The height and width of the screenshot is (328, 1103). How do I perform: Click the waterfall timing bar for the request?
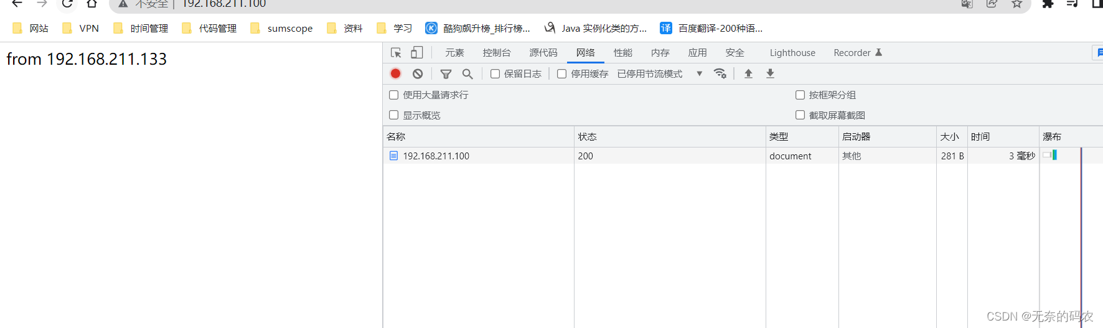[x=1050, y=155]
